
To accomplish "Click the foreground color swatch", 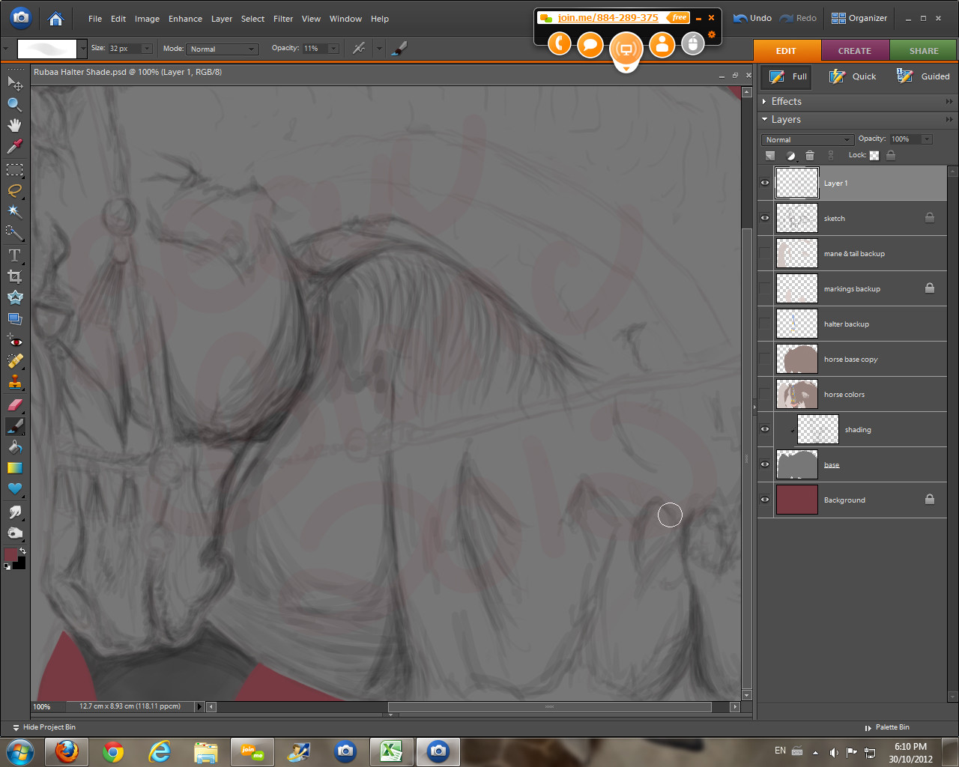I will click(x=10, y=555).
